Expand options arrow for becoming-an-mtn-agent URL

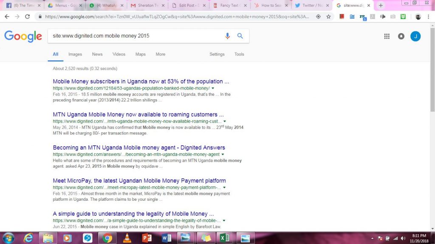click(223, 154)
